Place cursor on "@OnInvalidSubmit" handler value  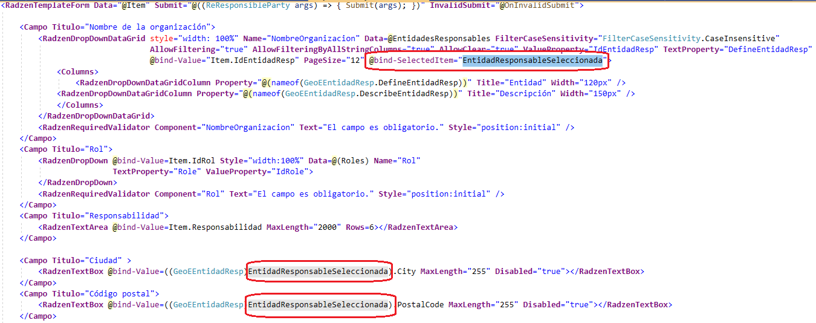click(540, 5)
